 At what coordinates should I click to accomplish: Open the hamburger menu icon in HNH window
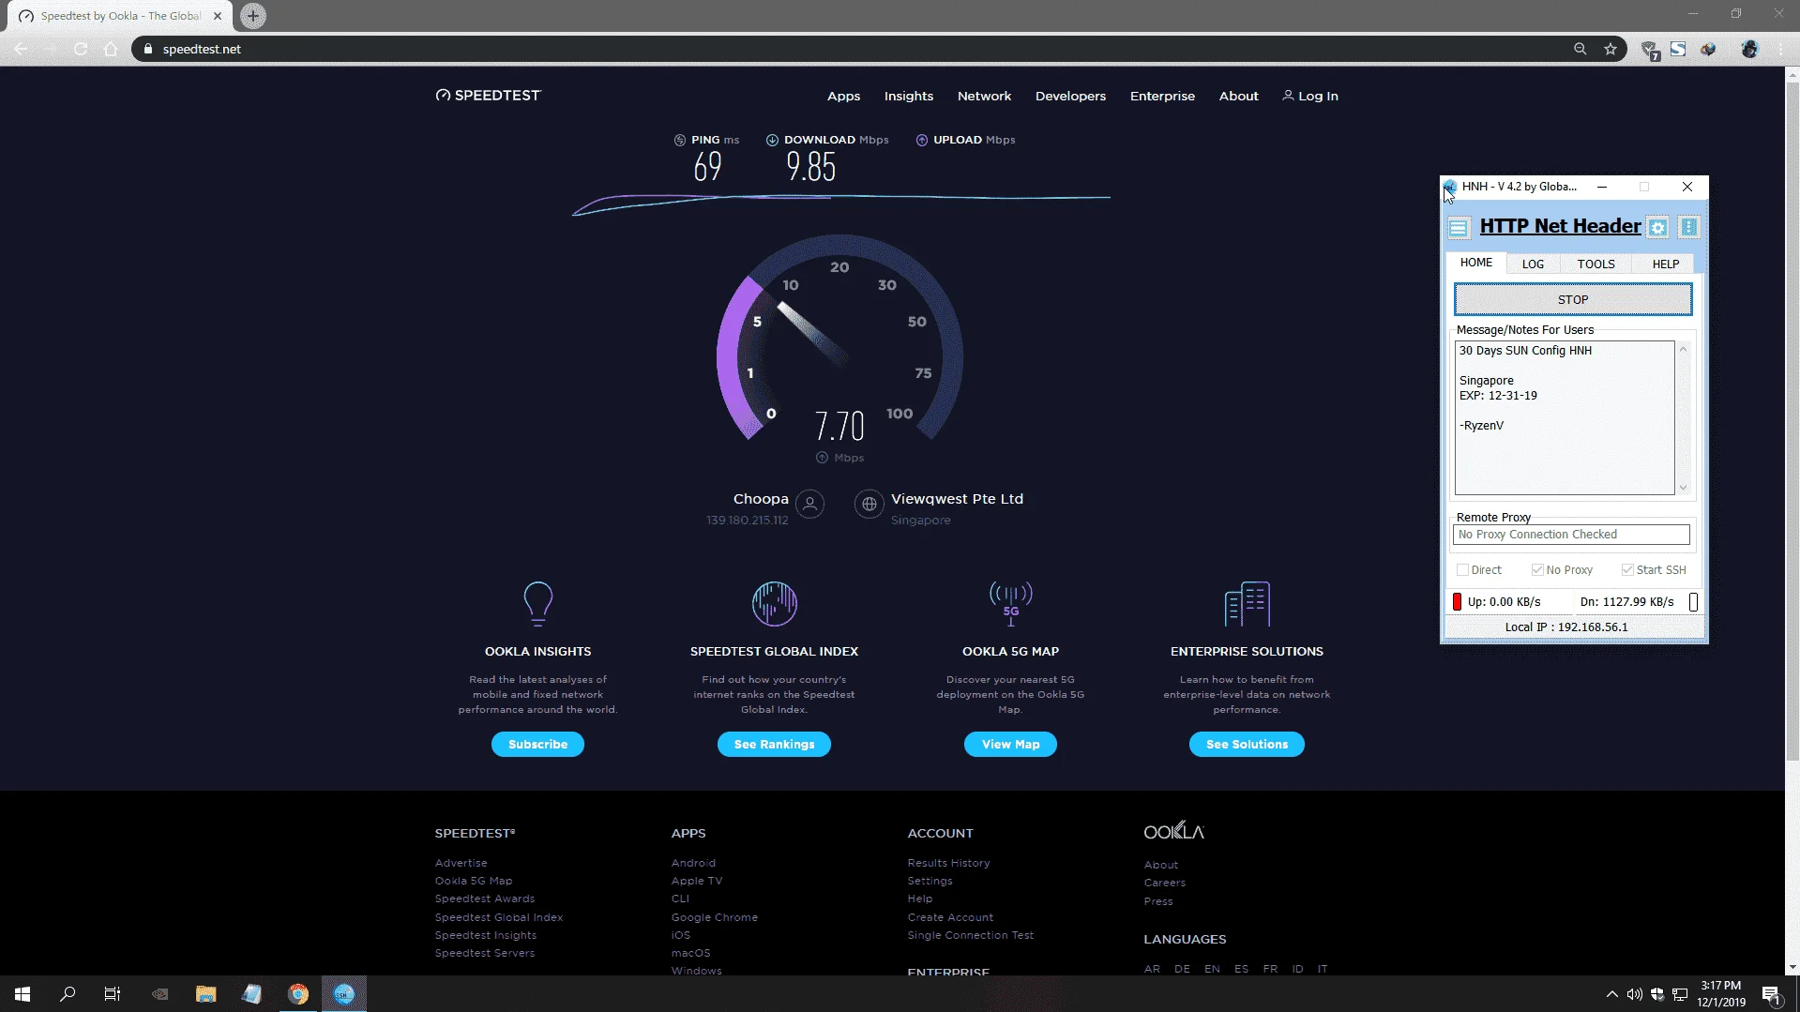1458,227
